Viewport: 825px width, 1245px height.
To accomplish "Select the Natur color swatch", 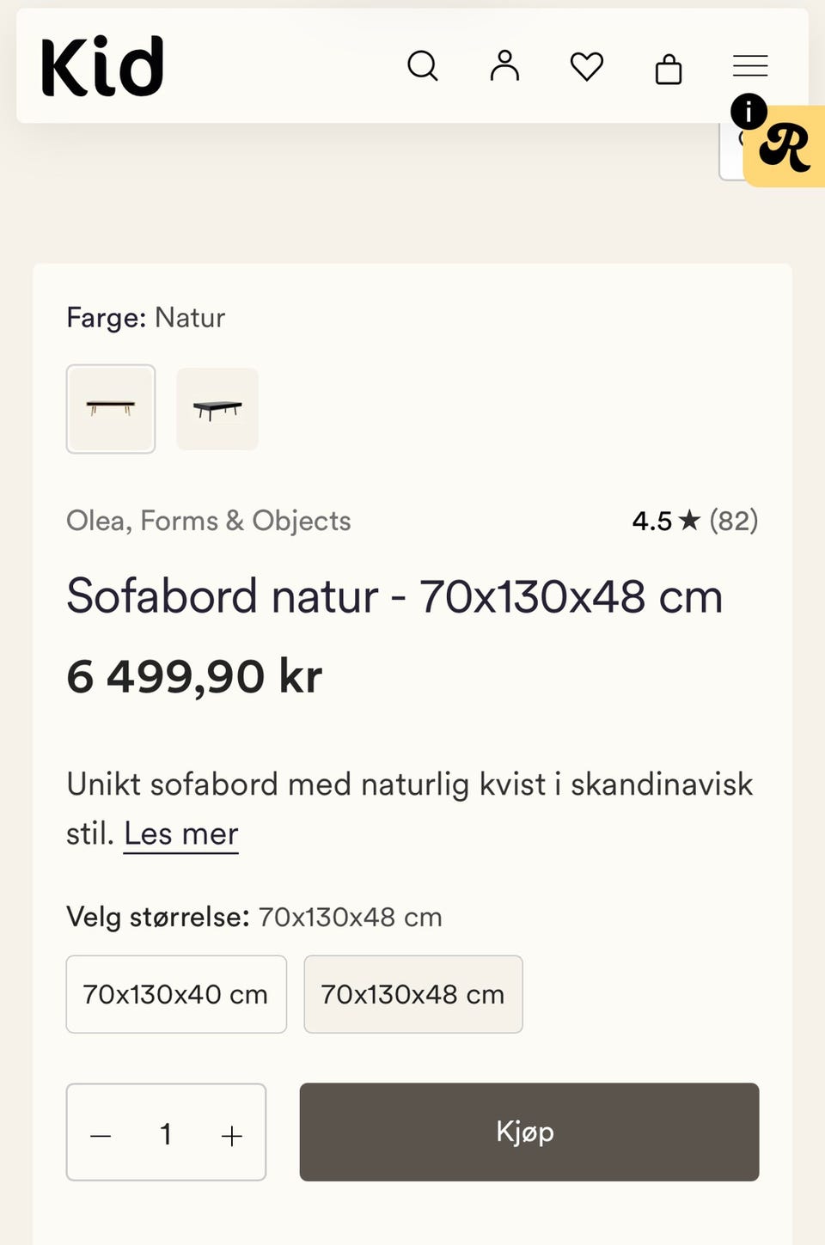I will click(111, 409).
